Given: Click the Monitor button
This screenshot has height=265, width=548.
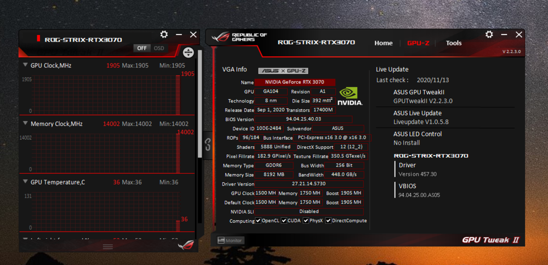Looking at the screenshot, I should point(230,240).
